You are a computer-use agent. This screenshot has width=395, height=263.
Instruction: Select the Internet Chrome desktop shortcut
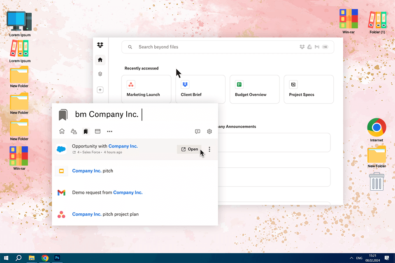point(376,130)
